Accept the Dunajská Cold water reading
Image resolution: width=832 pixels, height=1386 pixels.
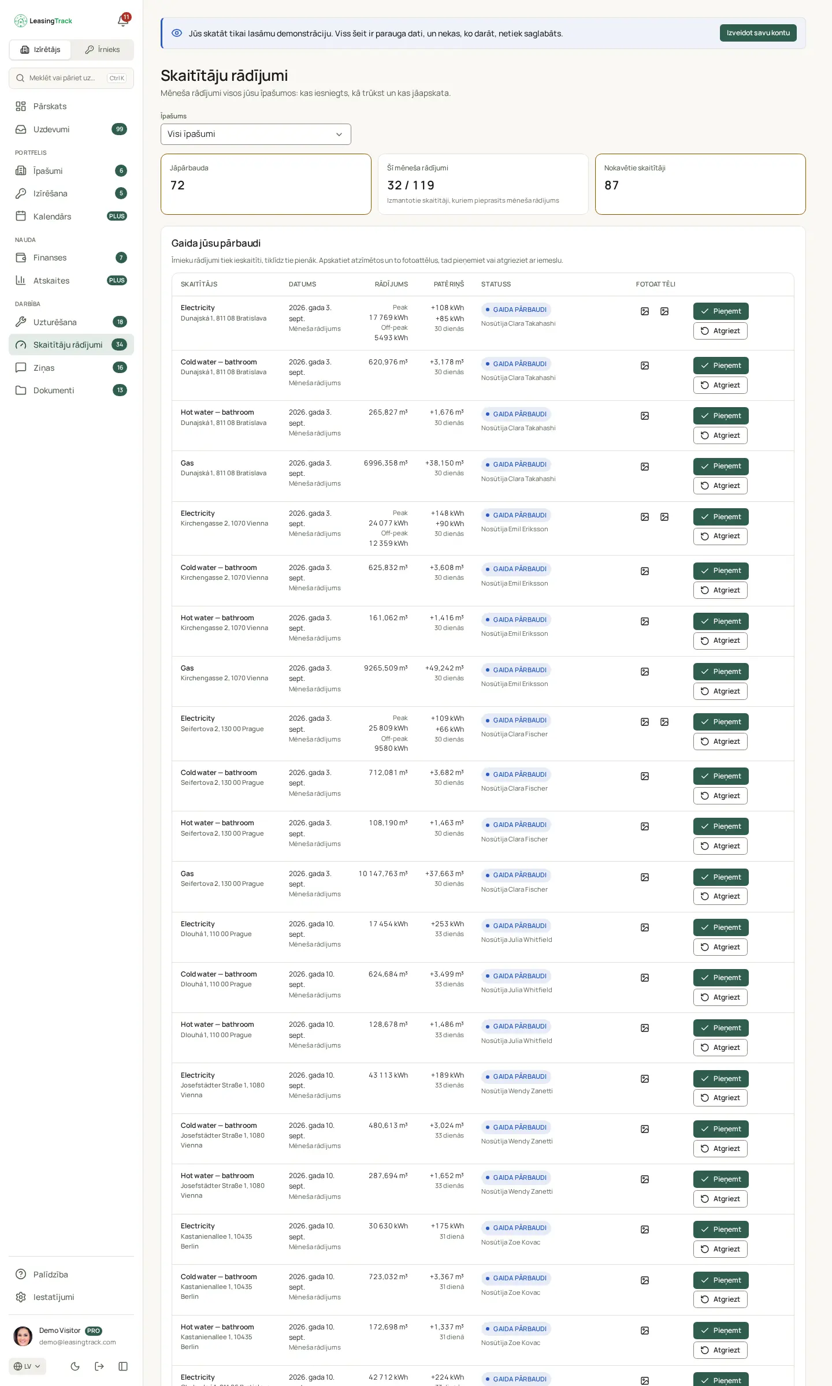[720, 366]
